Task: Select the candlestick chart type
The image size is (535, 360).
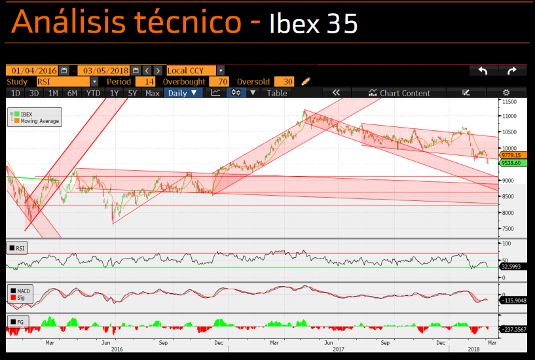Action: coord(236,93)
